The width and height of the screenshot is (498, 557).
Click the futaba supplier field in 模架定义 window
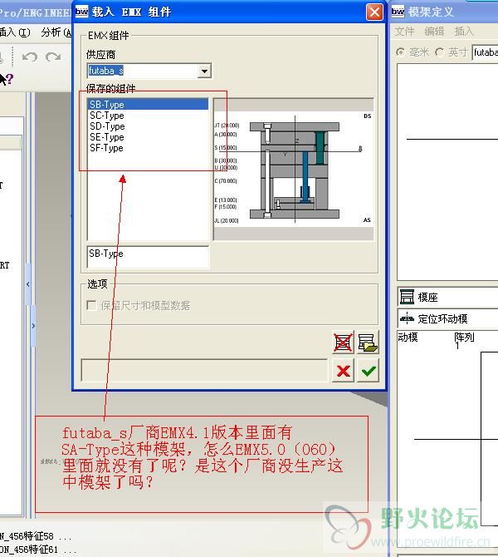(x=485, y=52)
